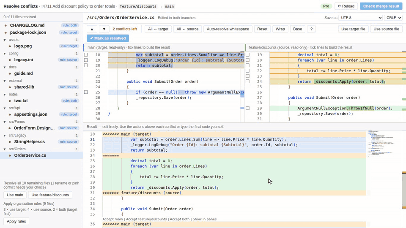
Task: Accept all changes from target
Action: (x=158, y=29)
